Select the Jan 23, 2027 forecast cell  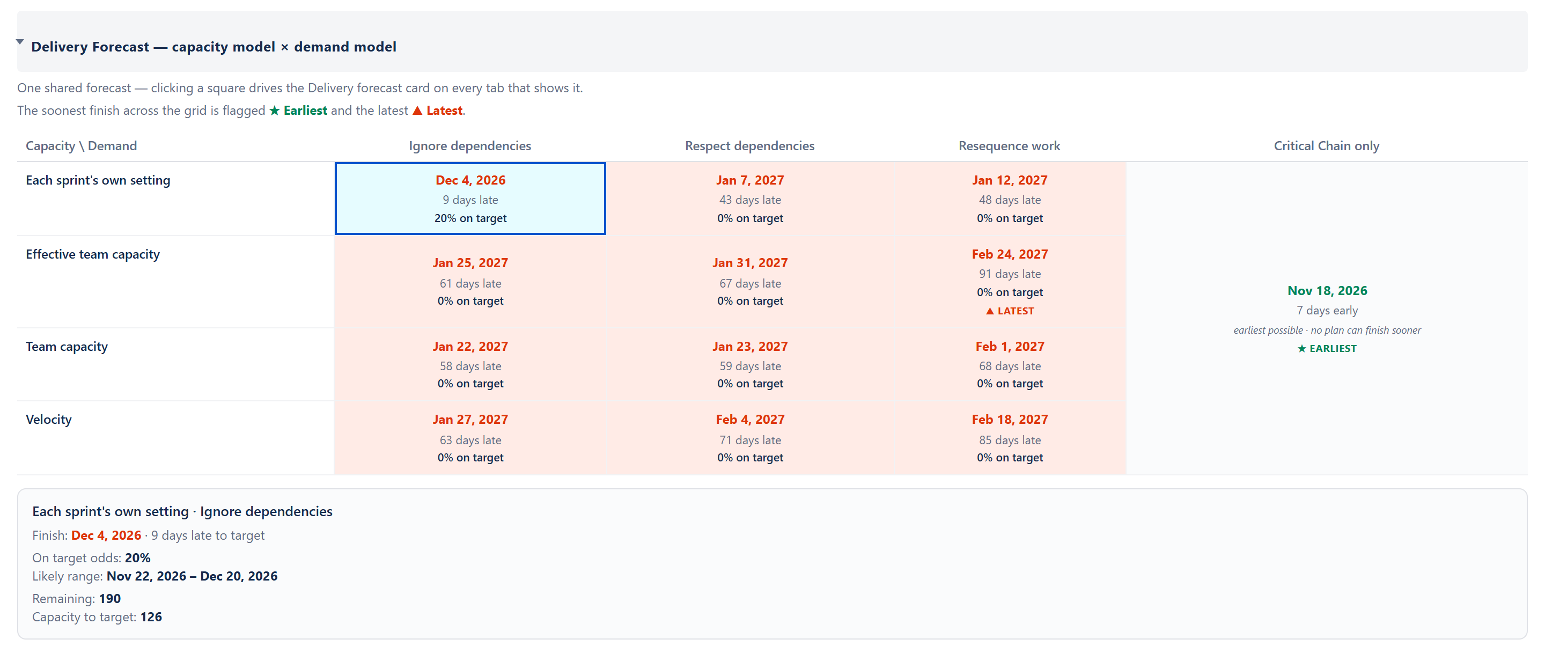pyautogui.click(x=750, y=364)
